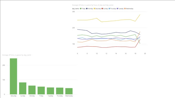175x98 pixels.
Task: Select the Wednesday legend entry
Action: tap(129, 8)
